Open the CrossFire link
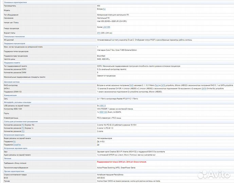This screenshot has width=234, height=183. tap(17, 145)
